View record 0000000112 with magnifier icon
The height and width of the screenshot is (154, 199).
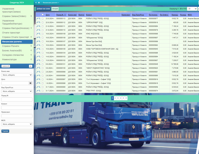[40, 22]
